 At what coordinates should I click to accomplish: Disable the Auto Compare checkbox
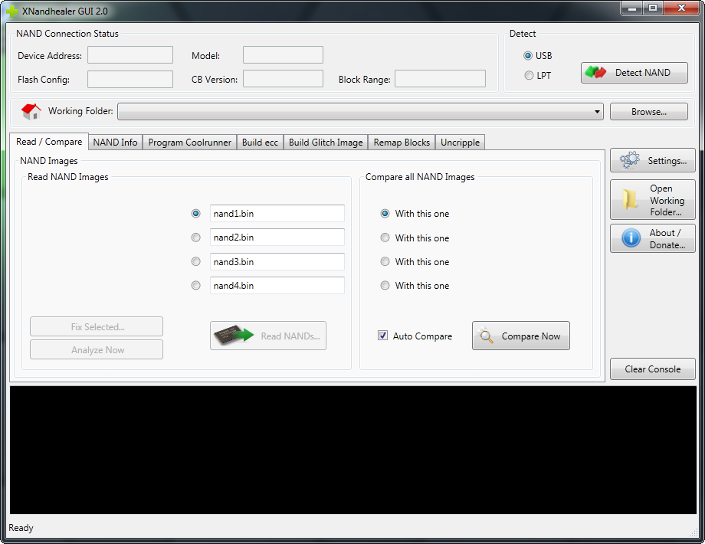click(382, 336)
